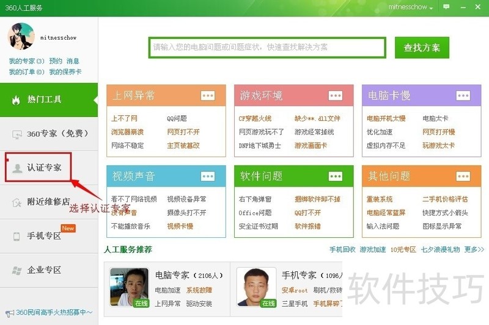Select the 热门工具 sidebar tab

(49, 100)
